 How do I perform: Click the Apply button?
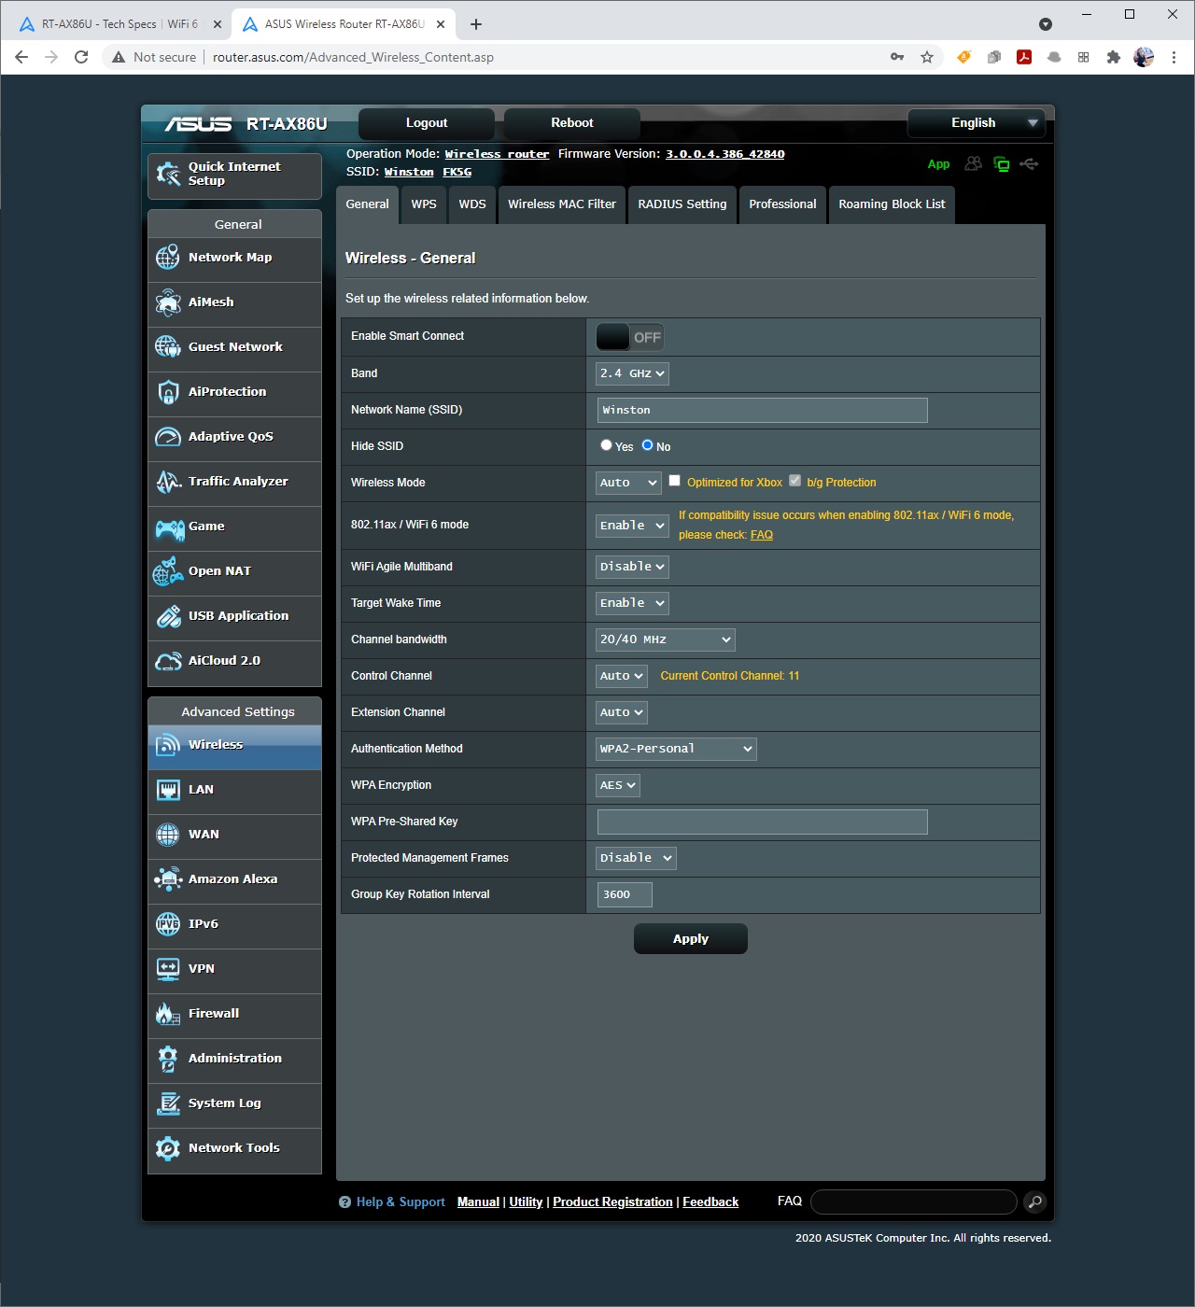[x=690, y=939]
